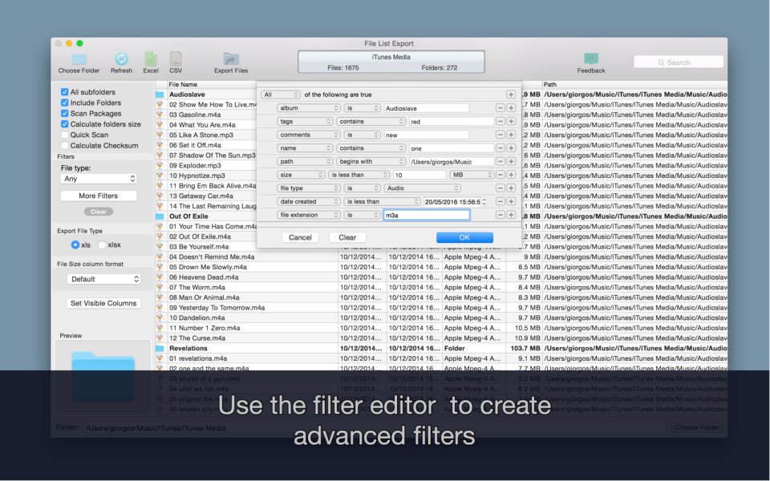Open the Audio file type value dropdown
The width and height of the screenshot is (770, 481).
tap(421, 188)
